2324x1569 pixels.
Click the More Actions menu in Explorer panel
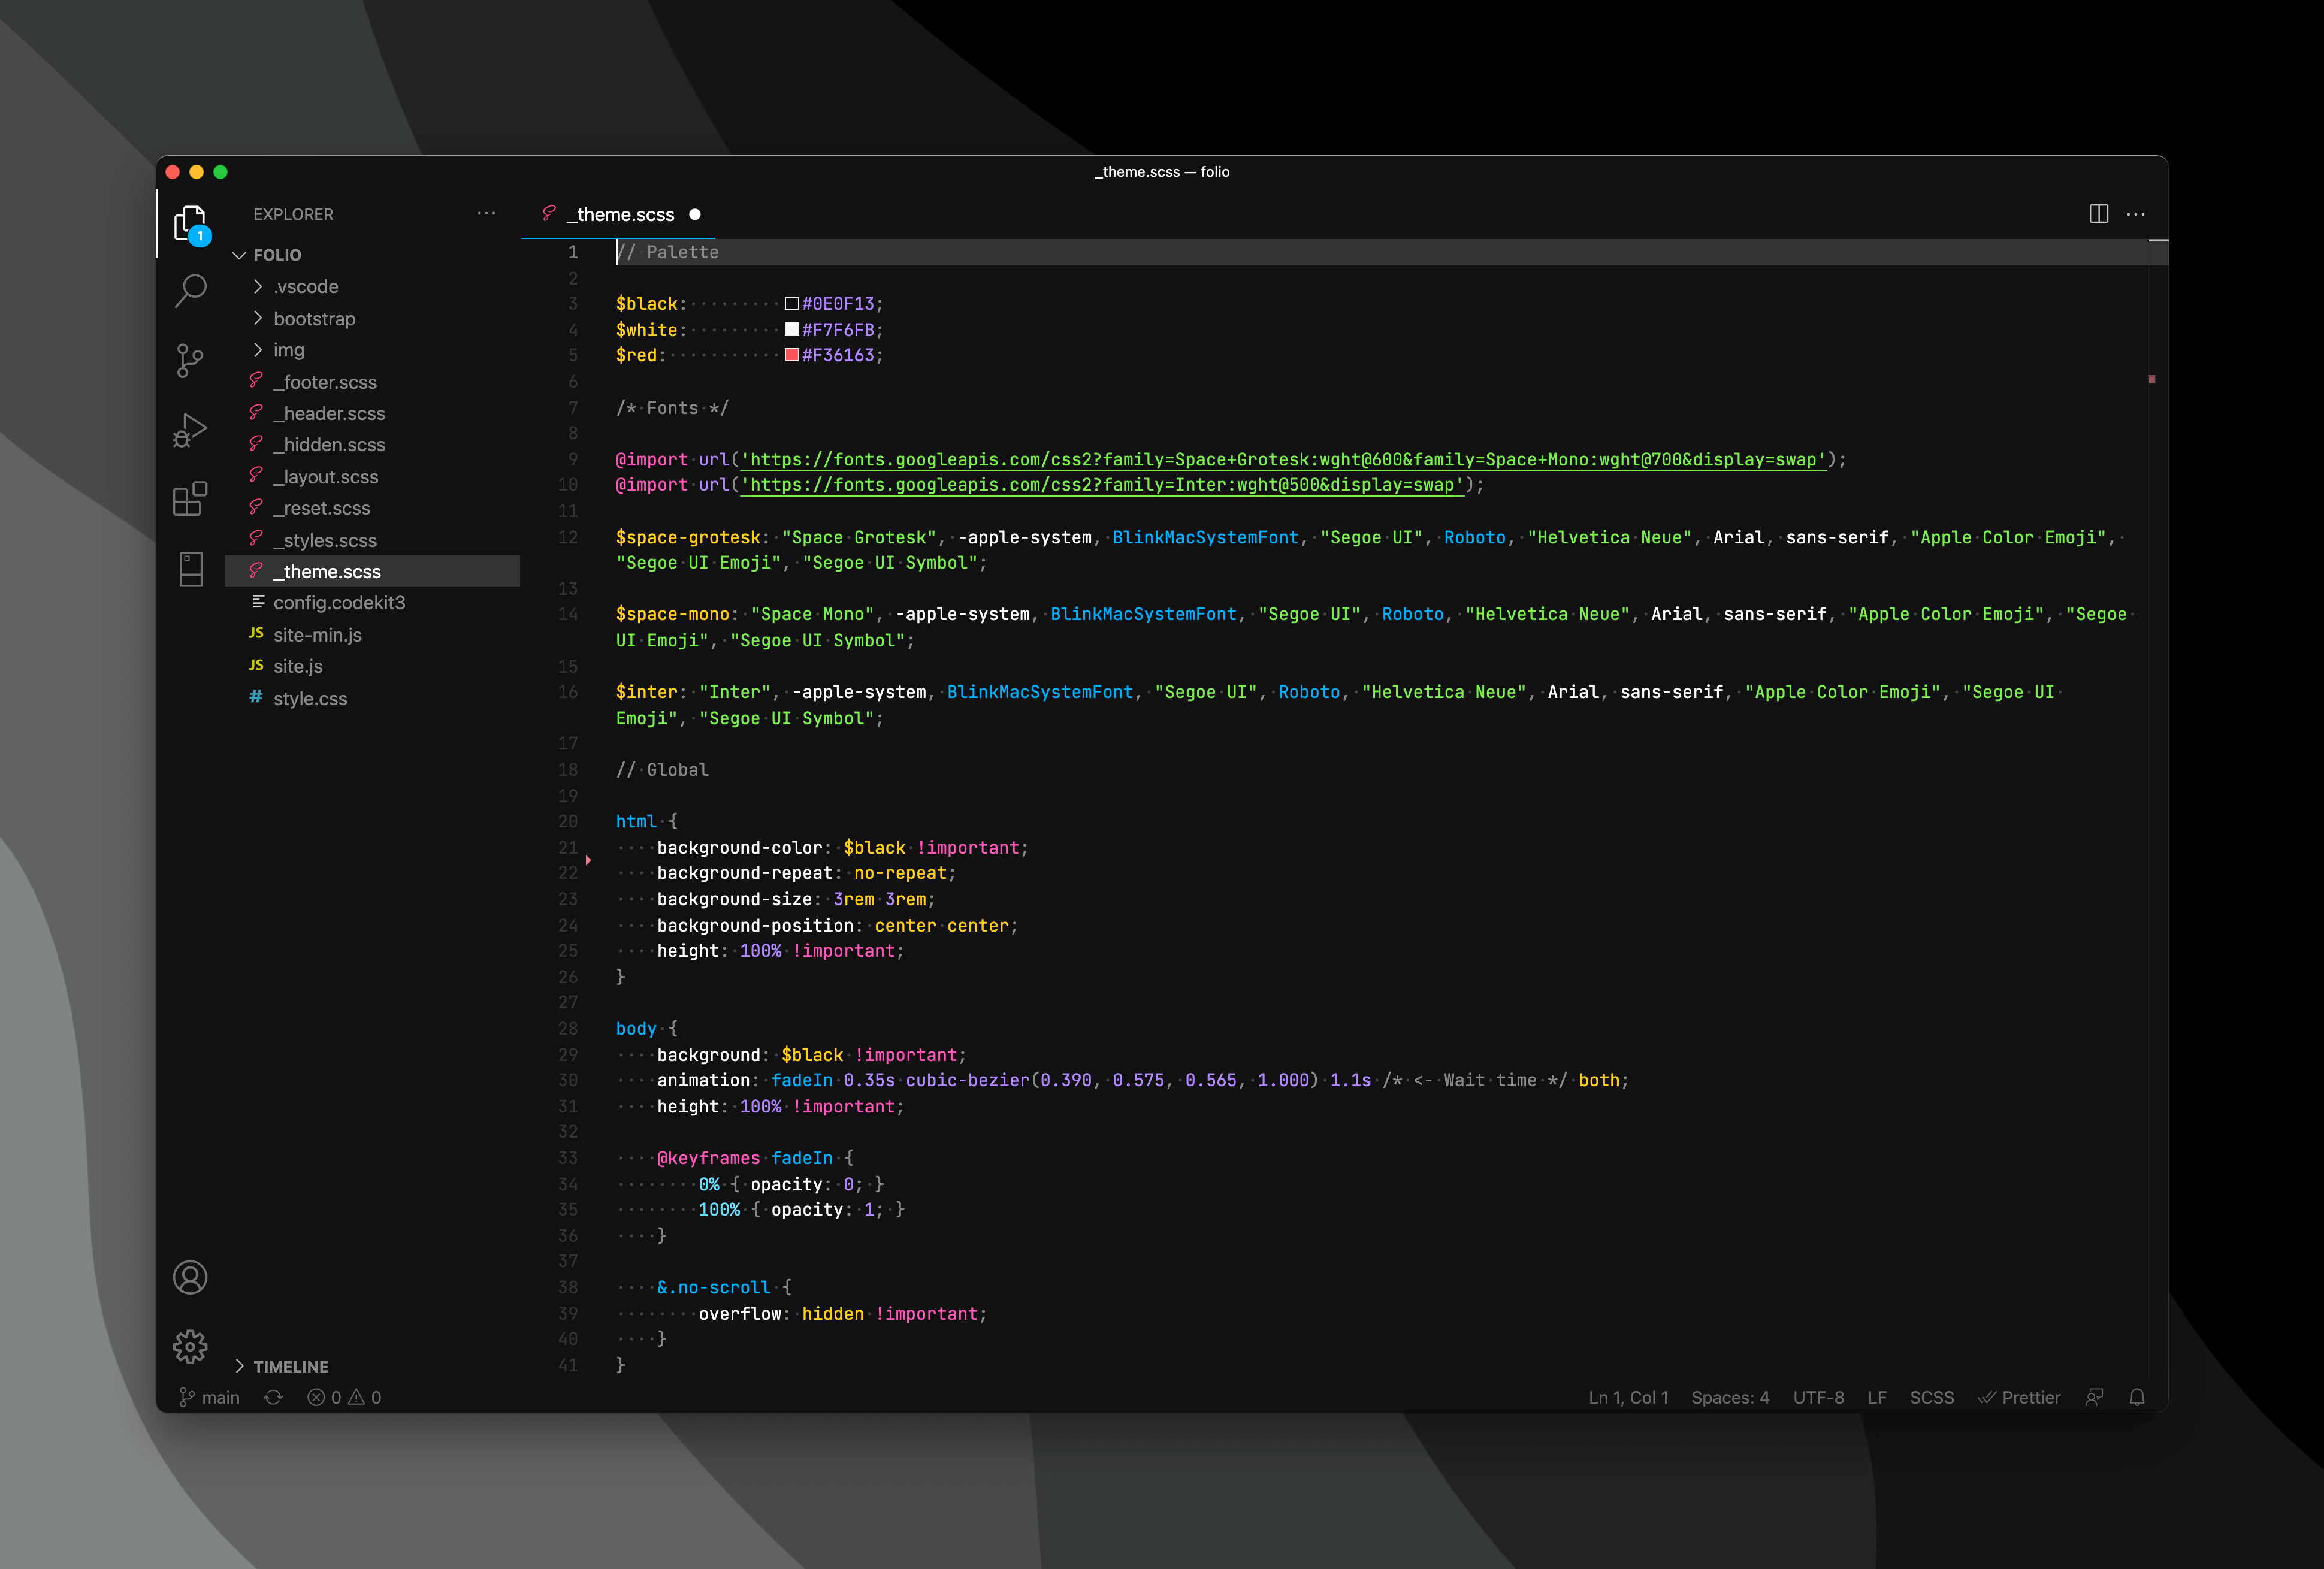point(489,214)
